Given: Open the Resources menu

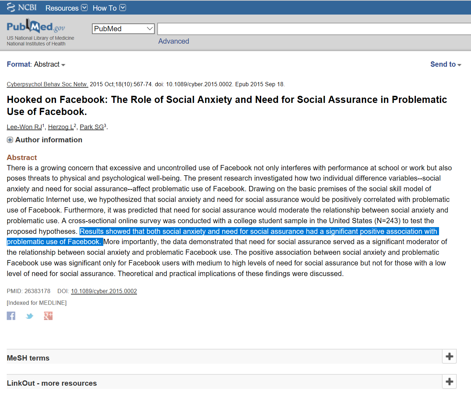Looking at the screenshot, I should [66, 8].
